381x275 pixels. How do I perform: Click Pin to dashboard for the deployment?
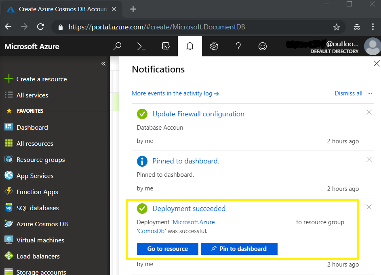tap(239, 249)
